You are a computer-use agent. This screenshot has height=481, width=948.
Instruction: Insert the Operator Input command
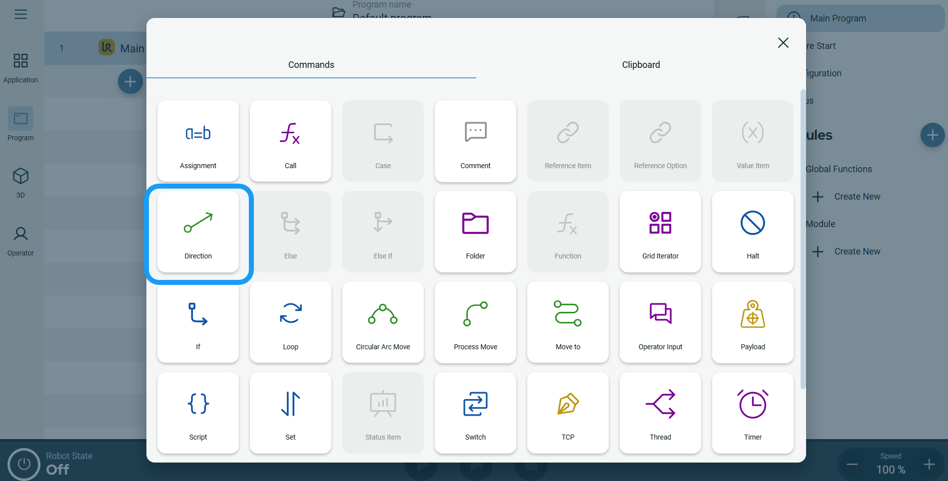(x=660, y=322)
